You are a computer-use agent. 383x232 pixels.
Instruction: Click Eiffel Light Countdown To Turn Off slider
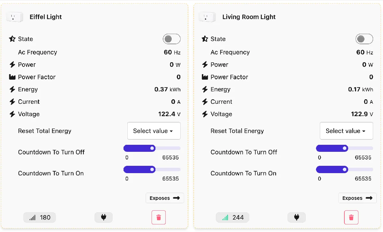152,148
